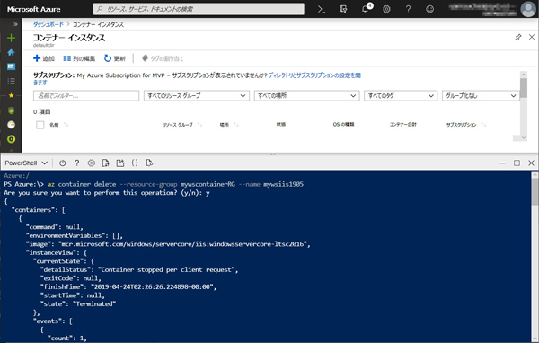Go to Home via sidebar house icon

[12, 52]
